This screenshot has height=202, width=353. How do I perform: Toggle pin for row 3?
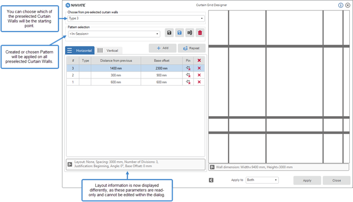click(188, 68)
